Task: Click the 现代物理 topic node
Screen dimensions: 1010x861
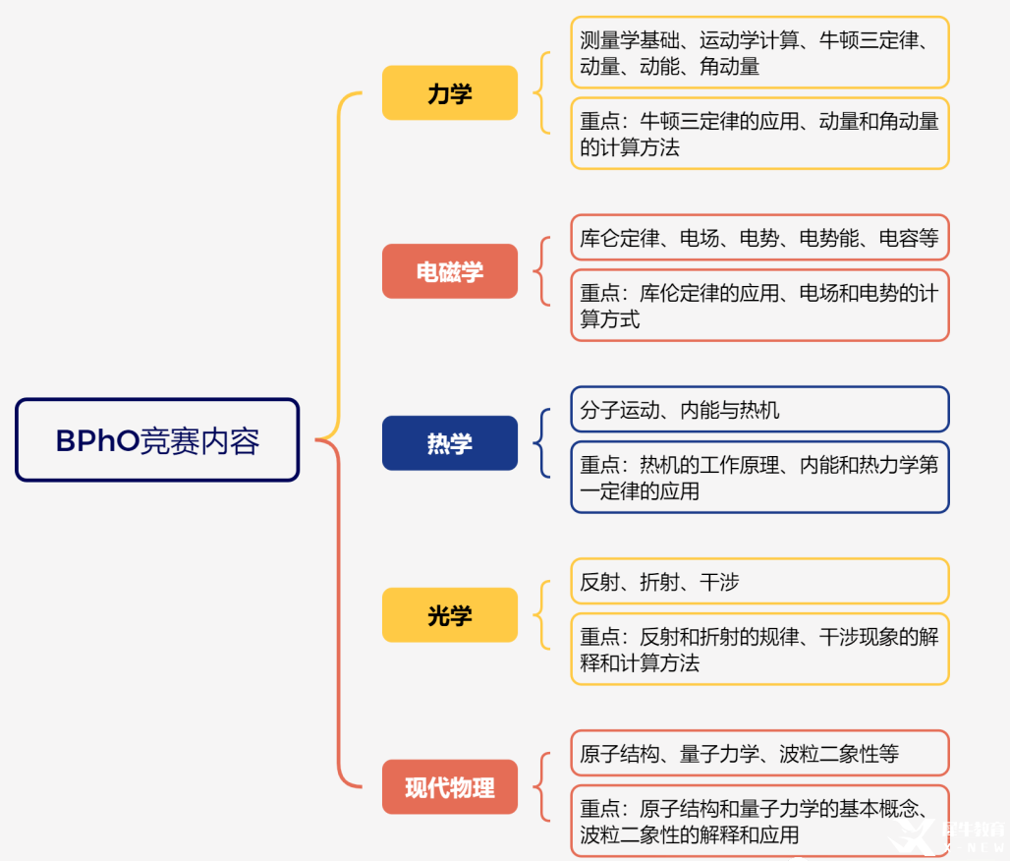Action: coord(449,787)
